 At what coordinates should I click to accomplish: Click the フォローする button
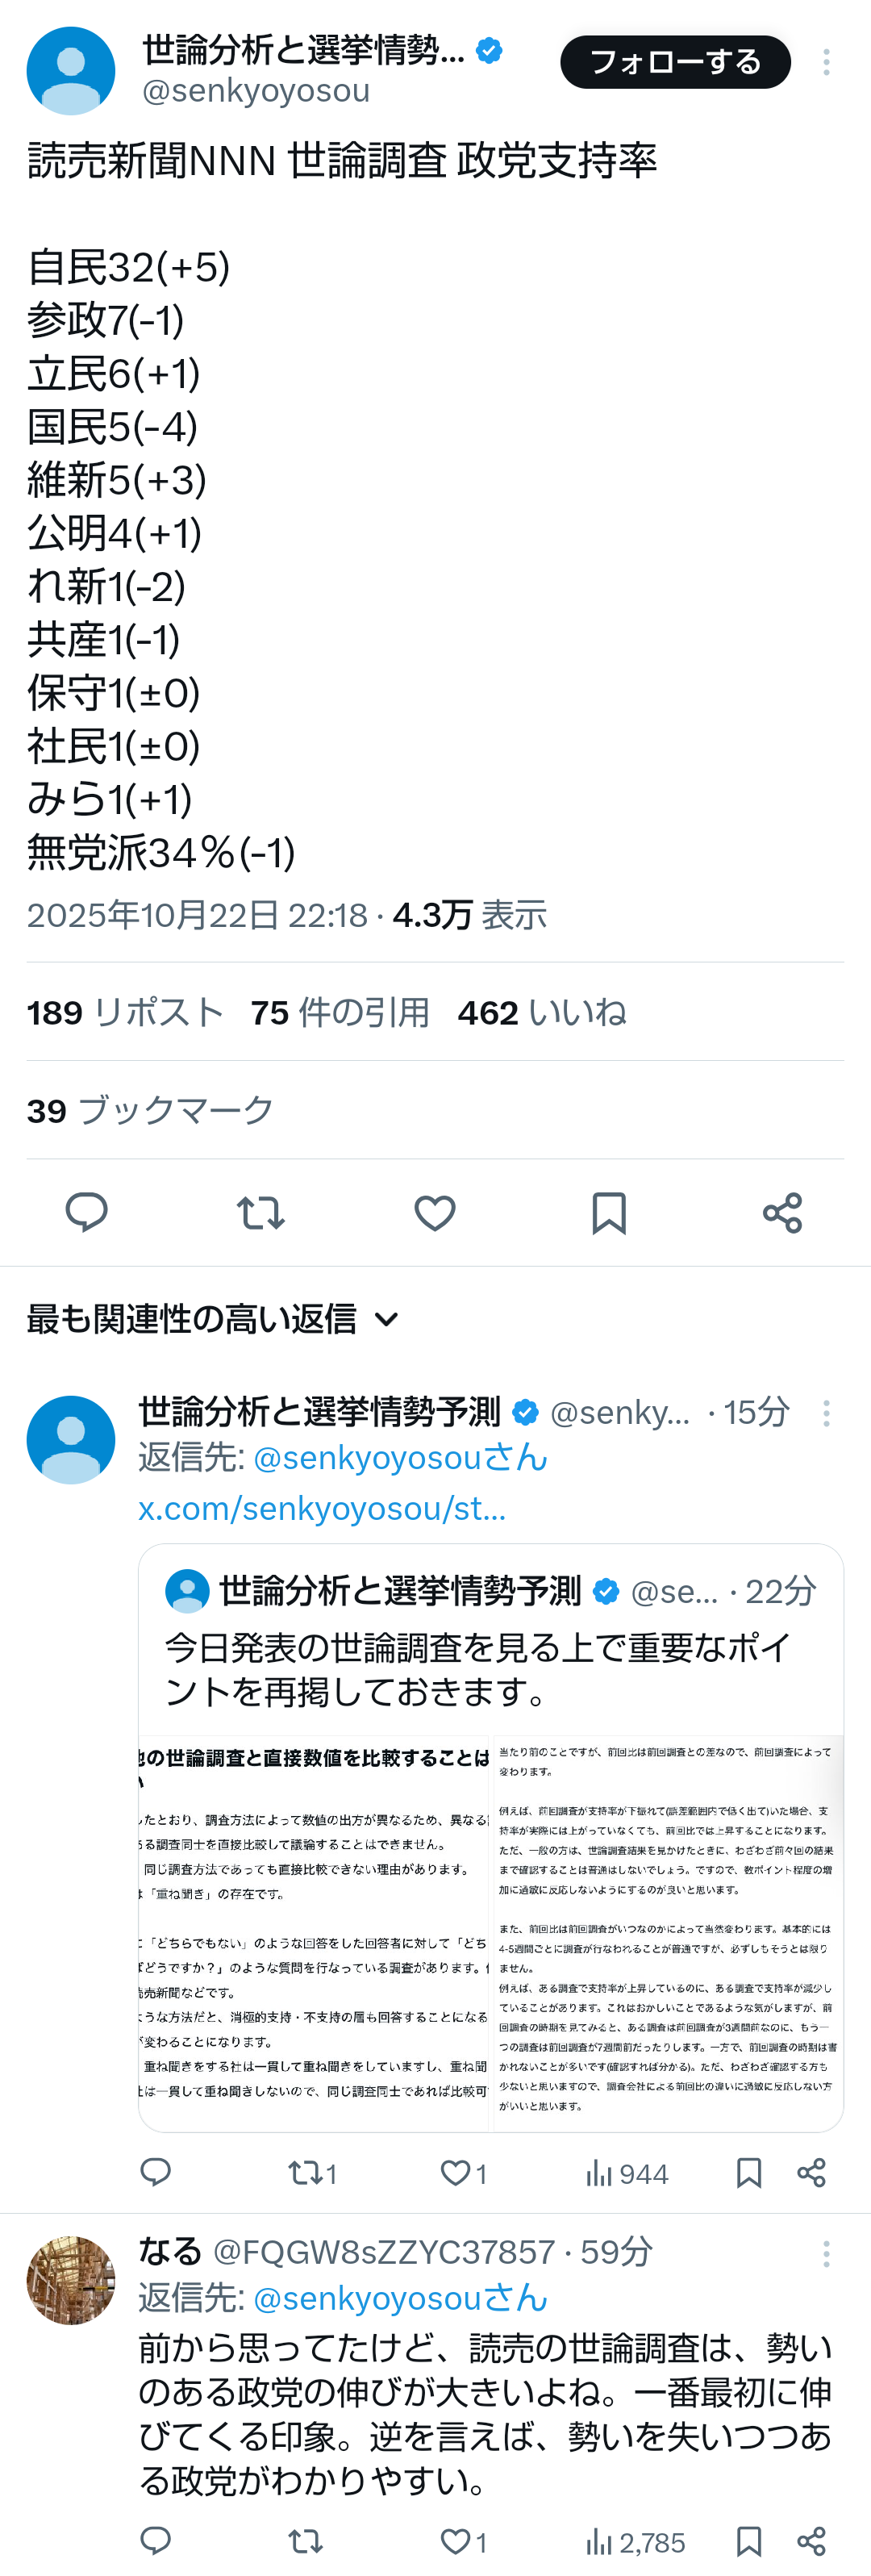click(x=675, y=62)
